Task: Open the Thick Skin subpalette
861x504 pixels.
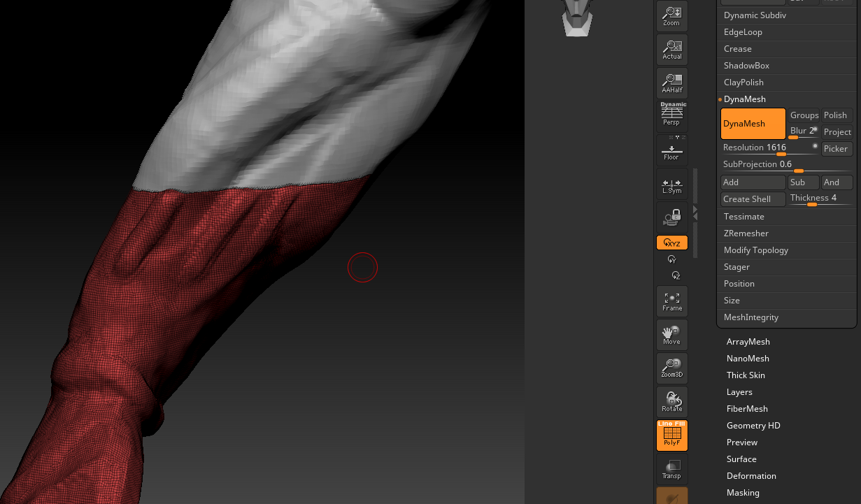Action: coord(746,375)
